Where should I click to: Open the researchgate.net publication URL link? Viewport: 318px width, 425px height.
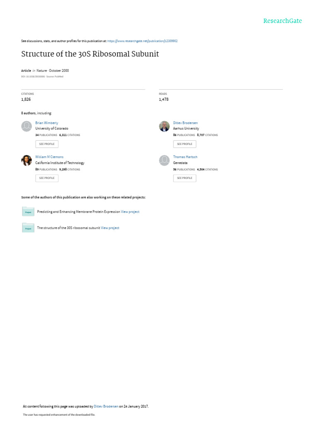click(x=142, y=41)
